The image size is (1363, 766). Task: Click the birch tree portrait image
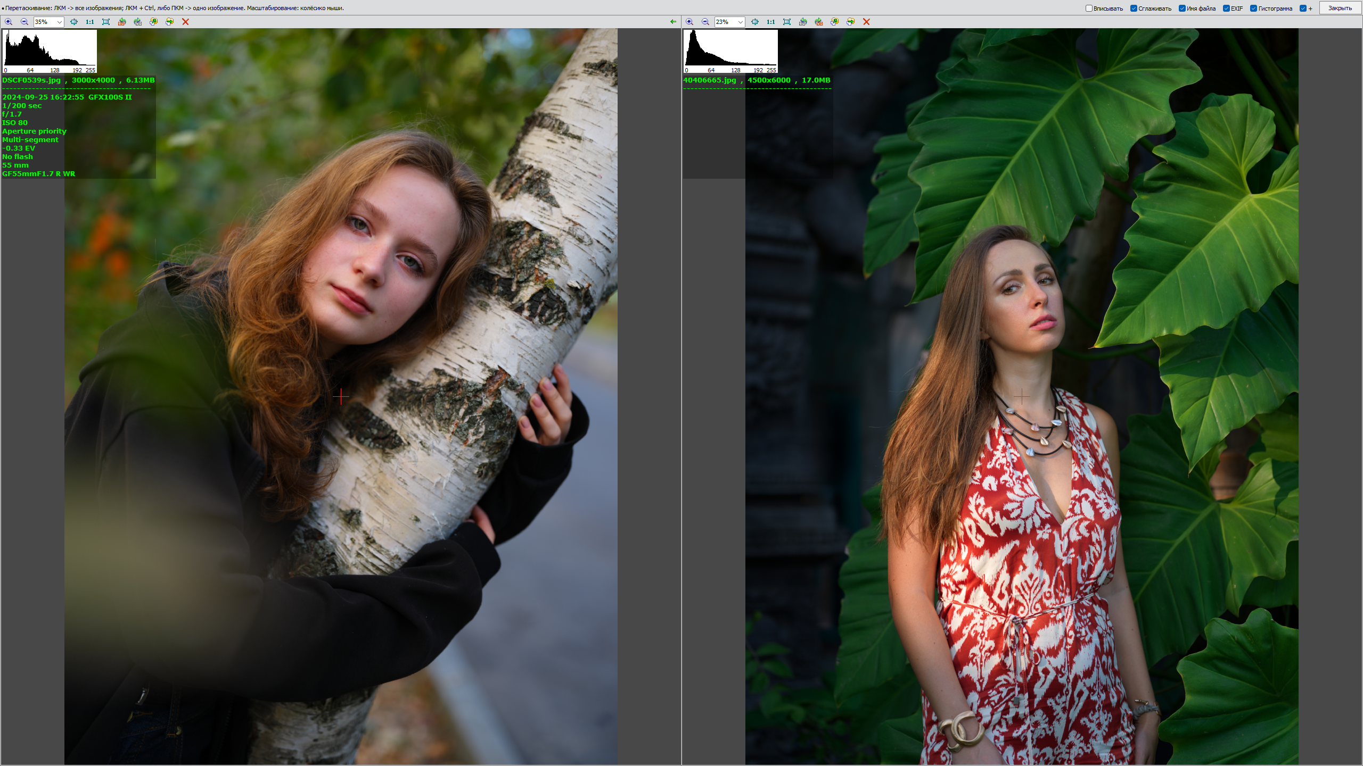click(x=341, y=396)
